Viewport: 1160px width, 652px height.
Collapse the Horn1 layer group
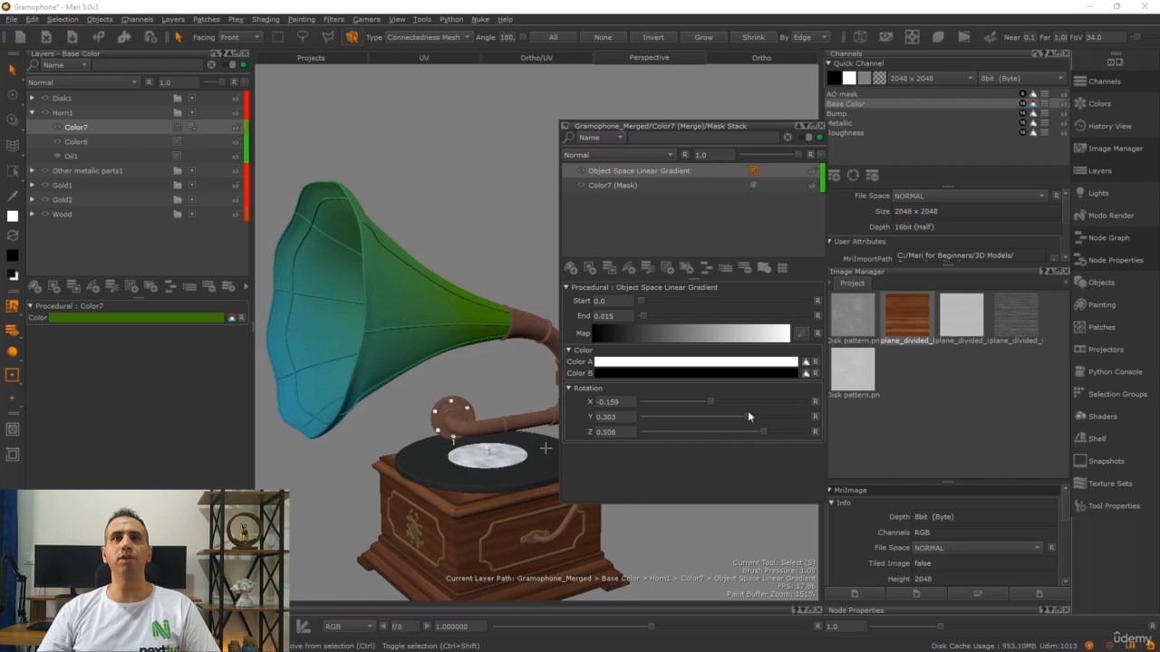[x=32, y=112]
